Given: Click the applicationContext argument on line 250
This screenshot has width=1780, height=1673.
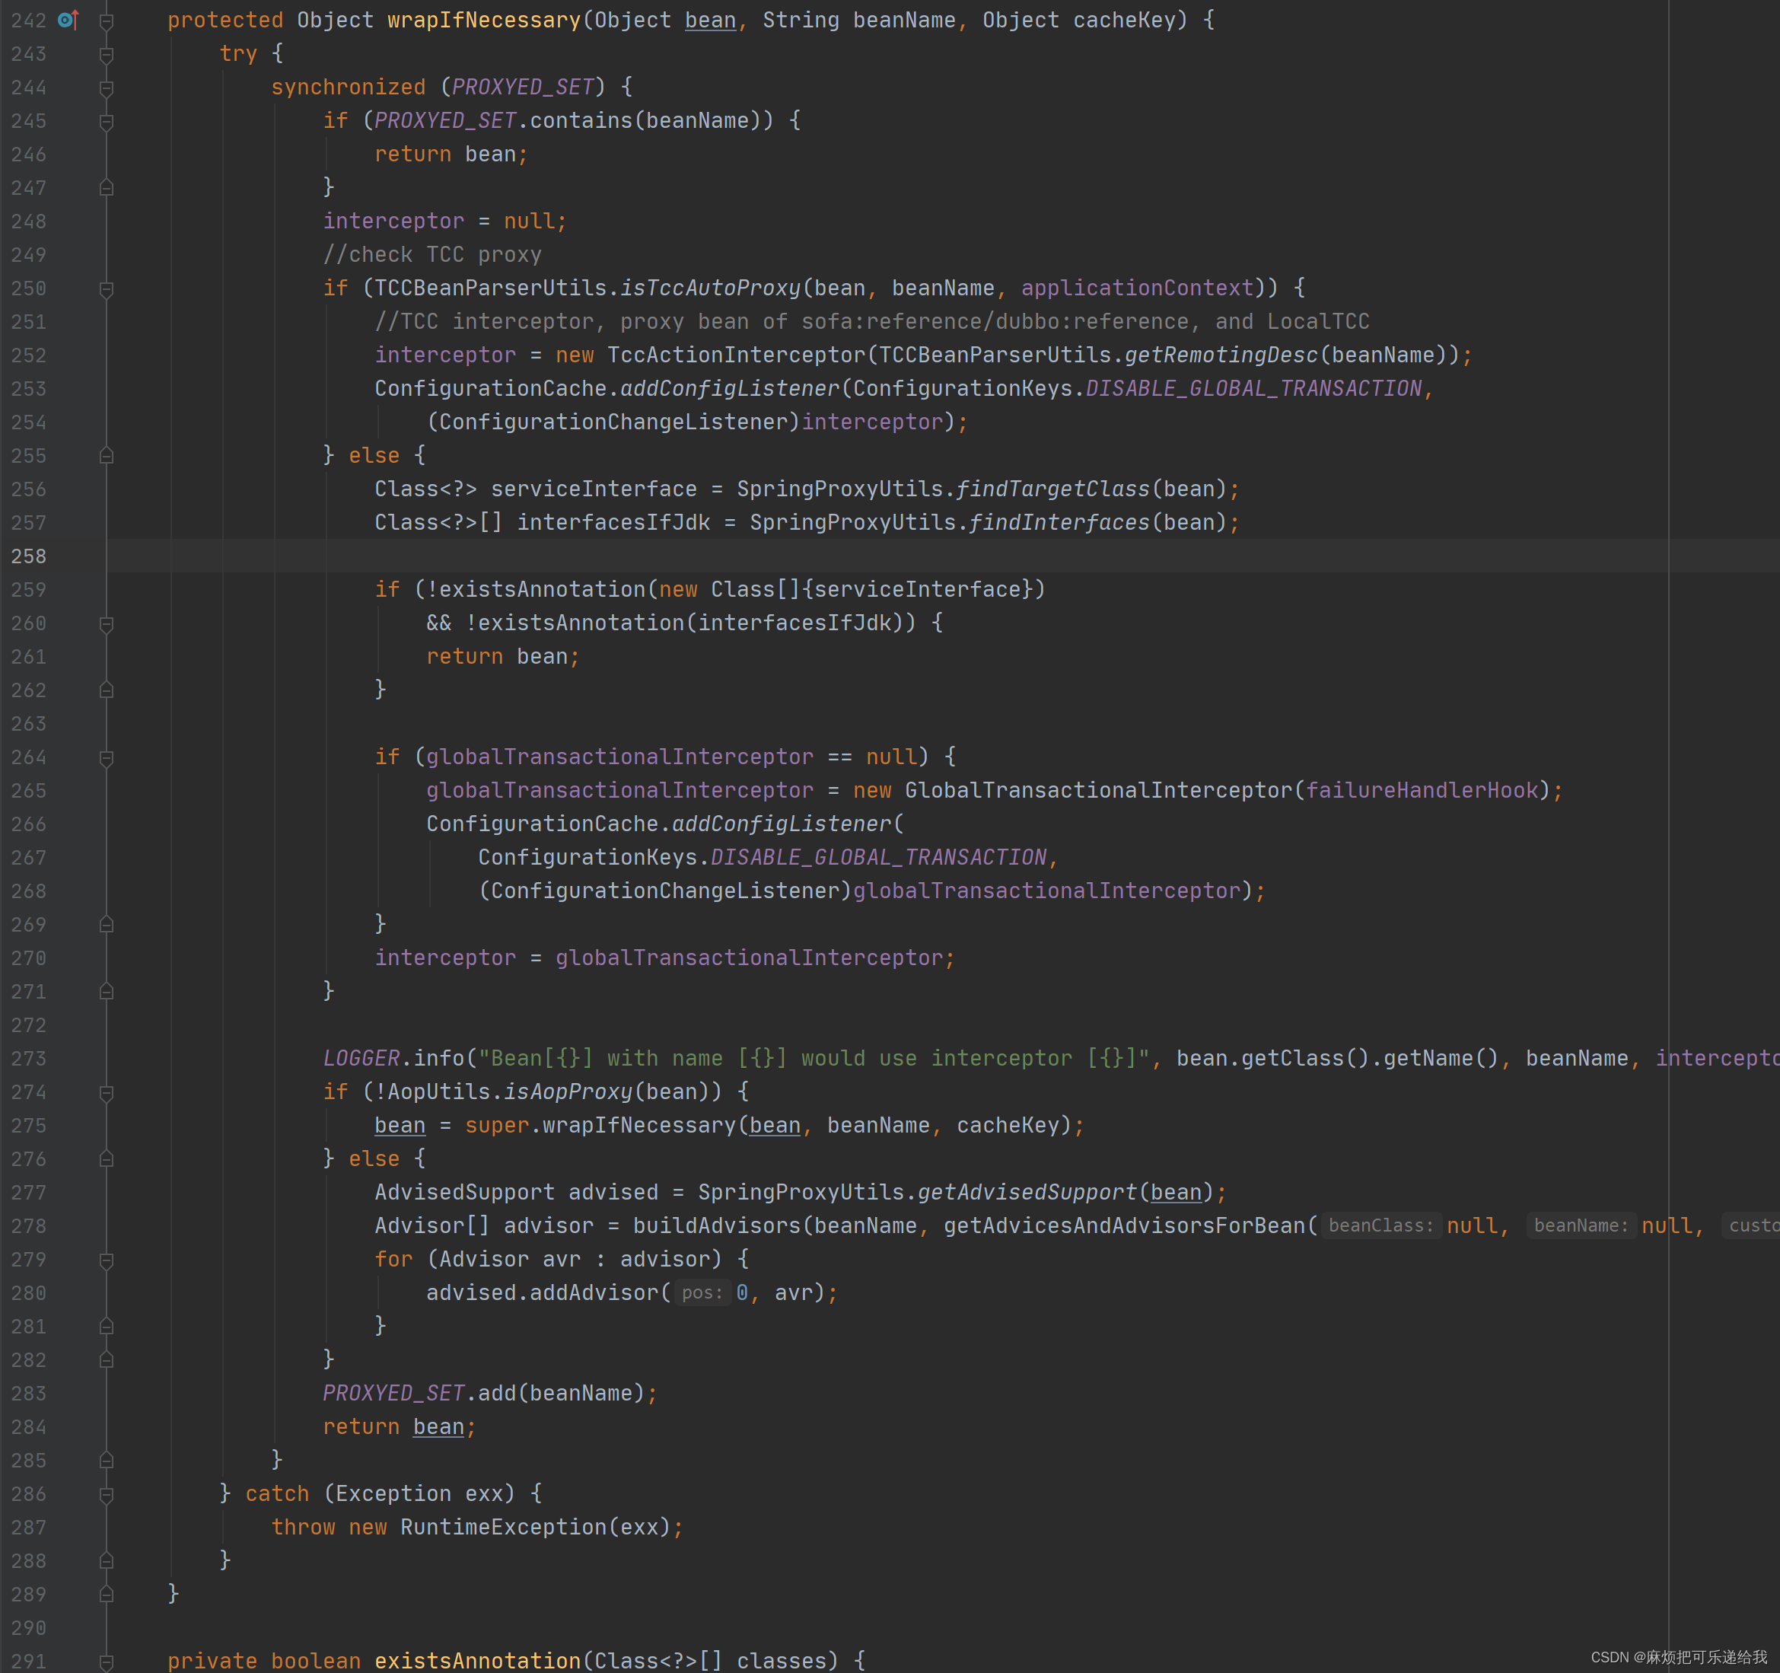Looking at the screenshot, I should [x=1137, y=288].
